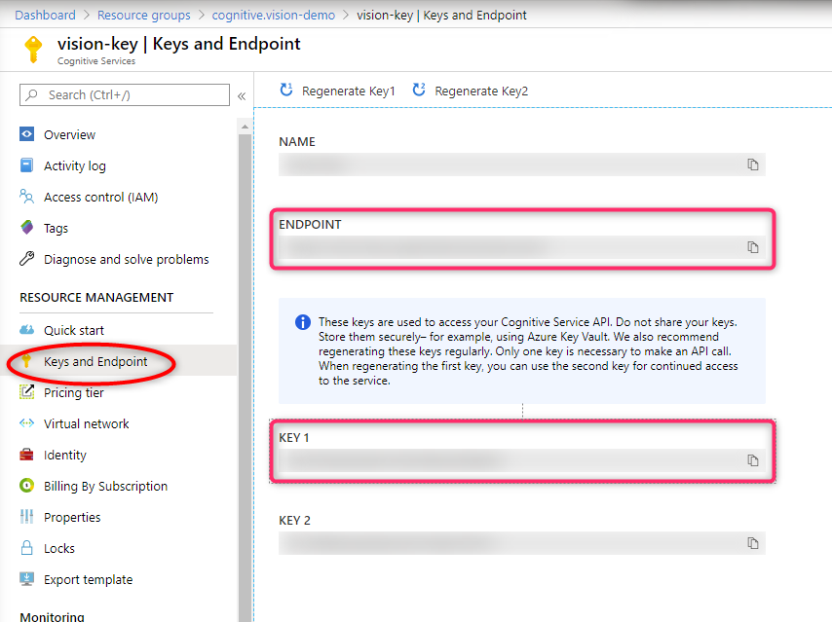
Task: Collapse the sidebar with double chevron
Action: coord(242,96)
